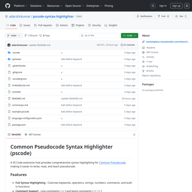Click the file icon beside README.md
This screenshot has height=192, width=192.
(x=9, y=99)
